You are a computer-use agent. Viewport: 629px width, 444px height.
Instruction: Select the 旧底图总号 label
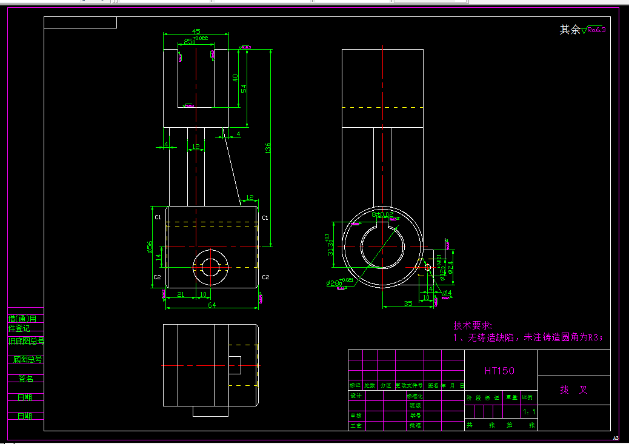pos(26,341)
